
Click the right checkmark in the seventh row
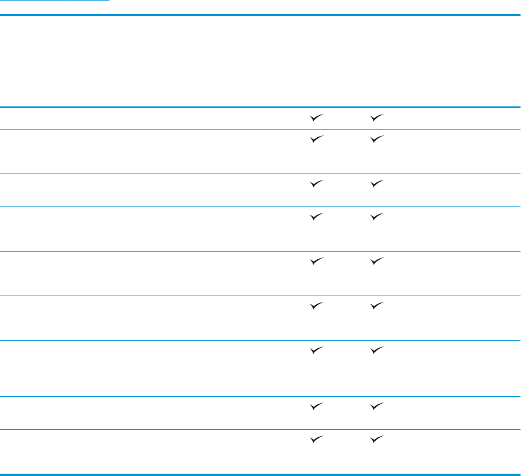tap(379, 350)
